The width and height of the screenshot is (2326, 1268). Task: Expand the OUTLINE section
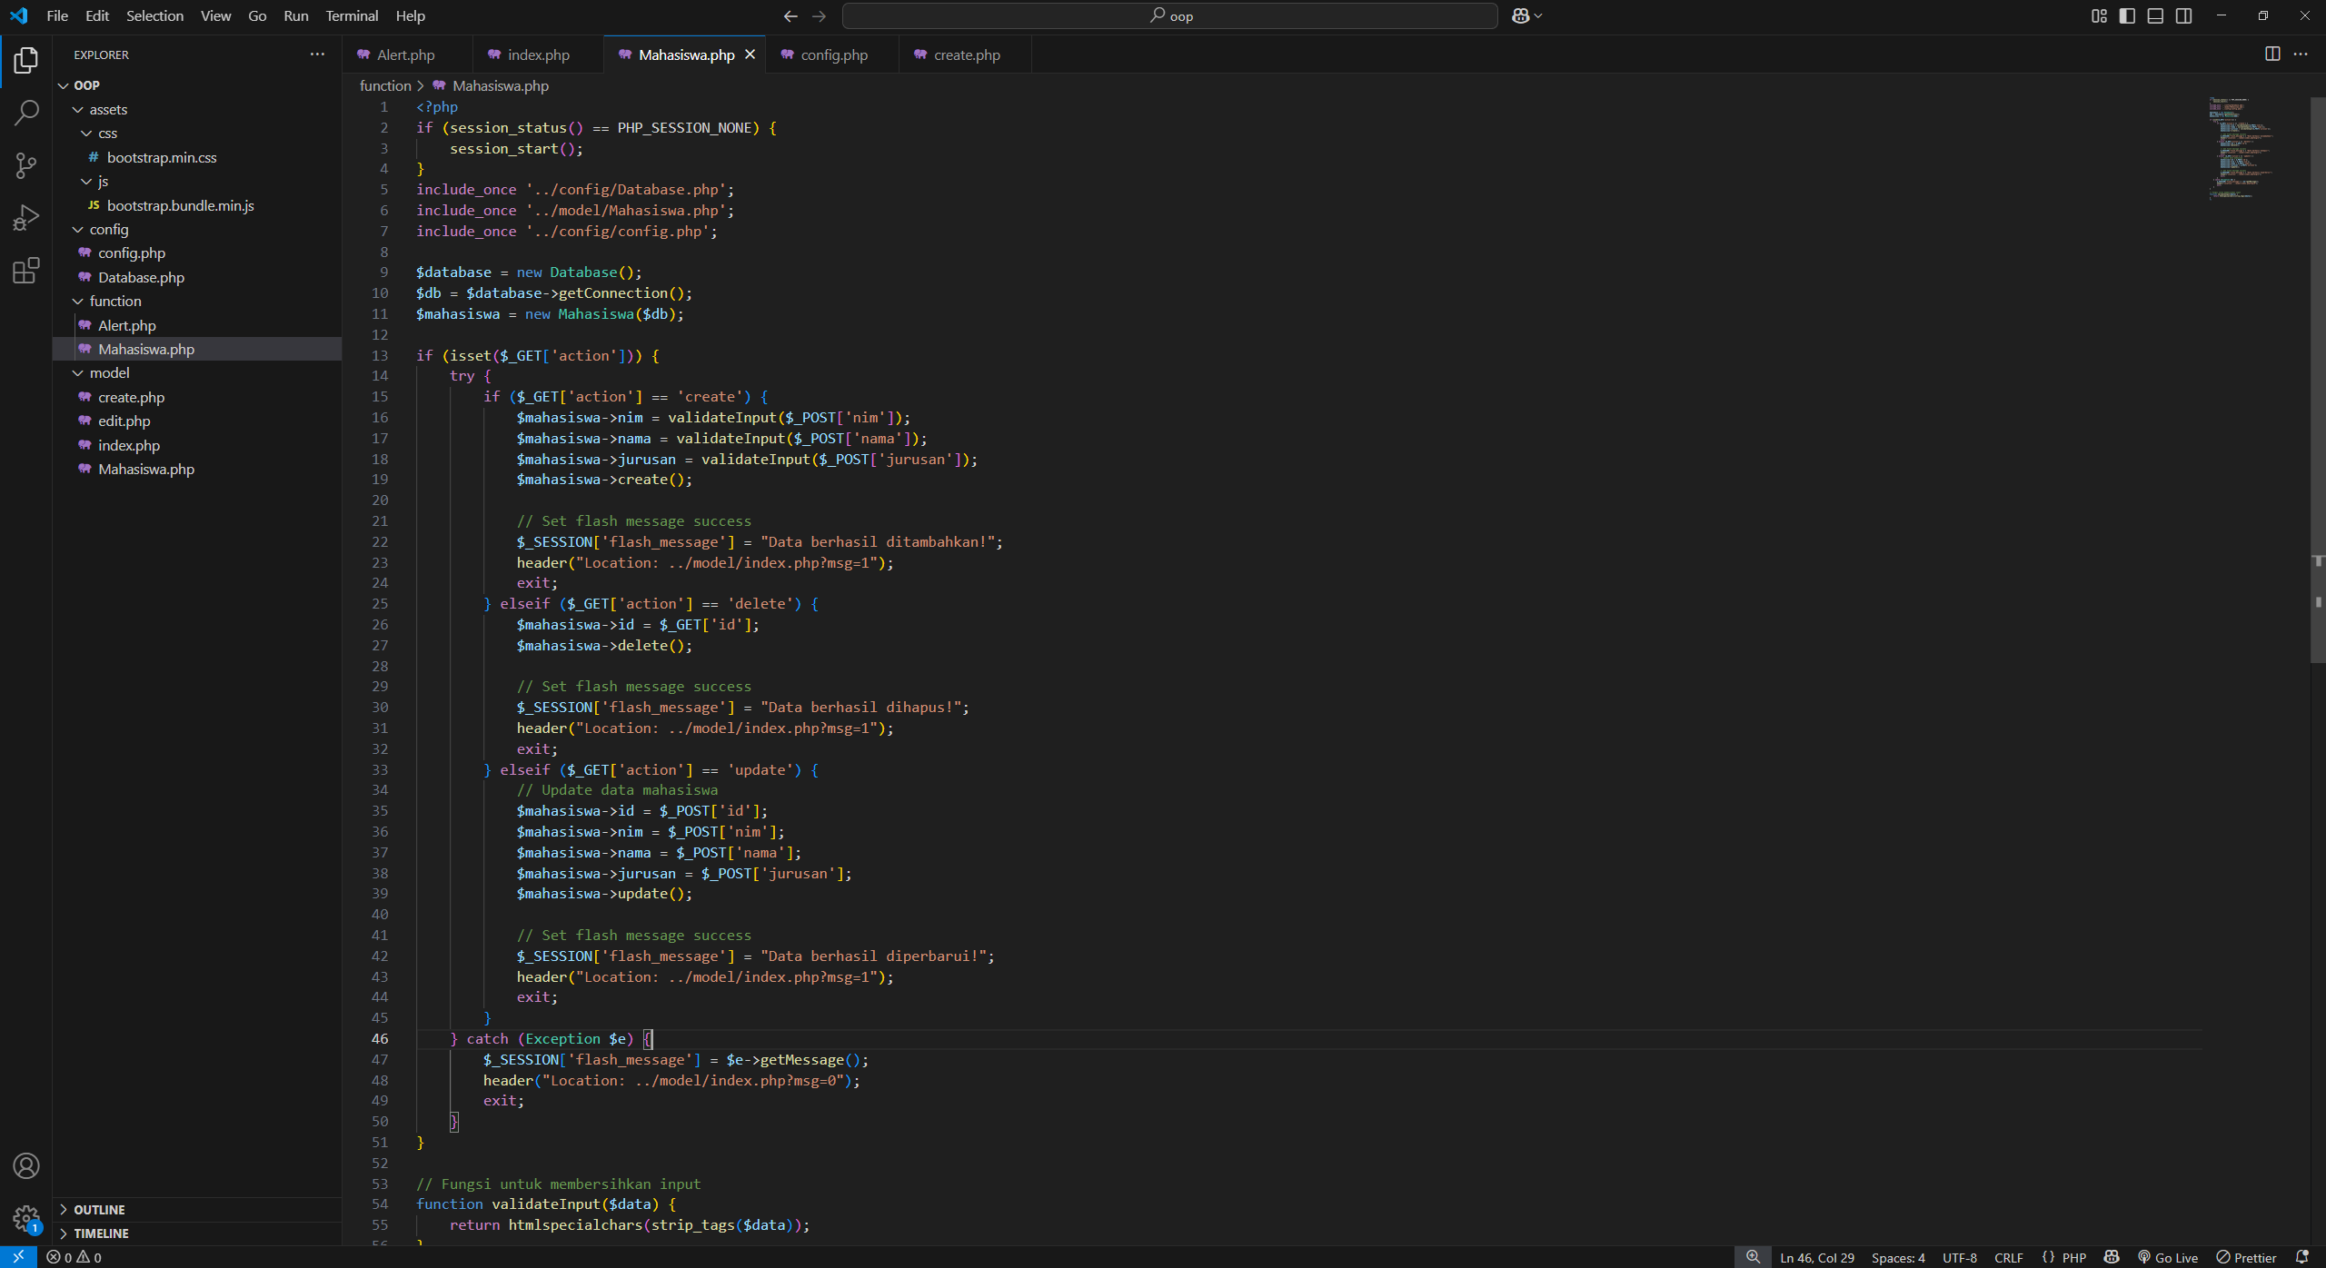point(100,1209)
